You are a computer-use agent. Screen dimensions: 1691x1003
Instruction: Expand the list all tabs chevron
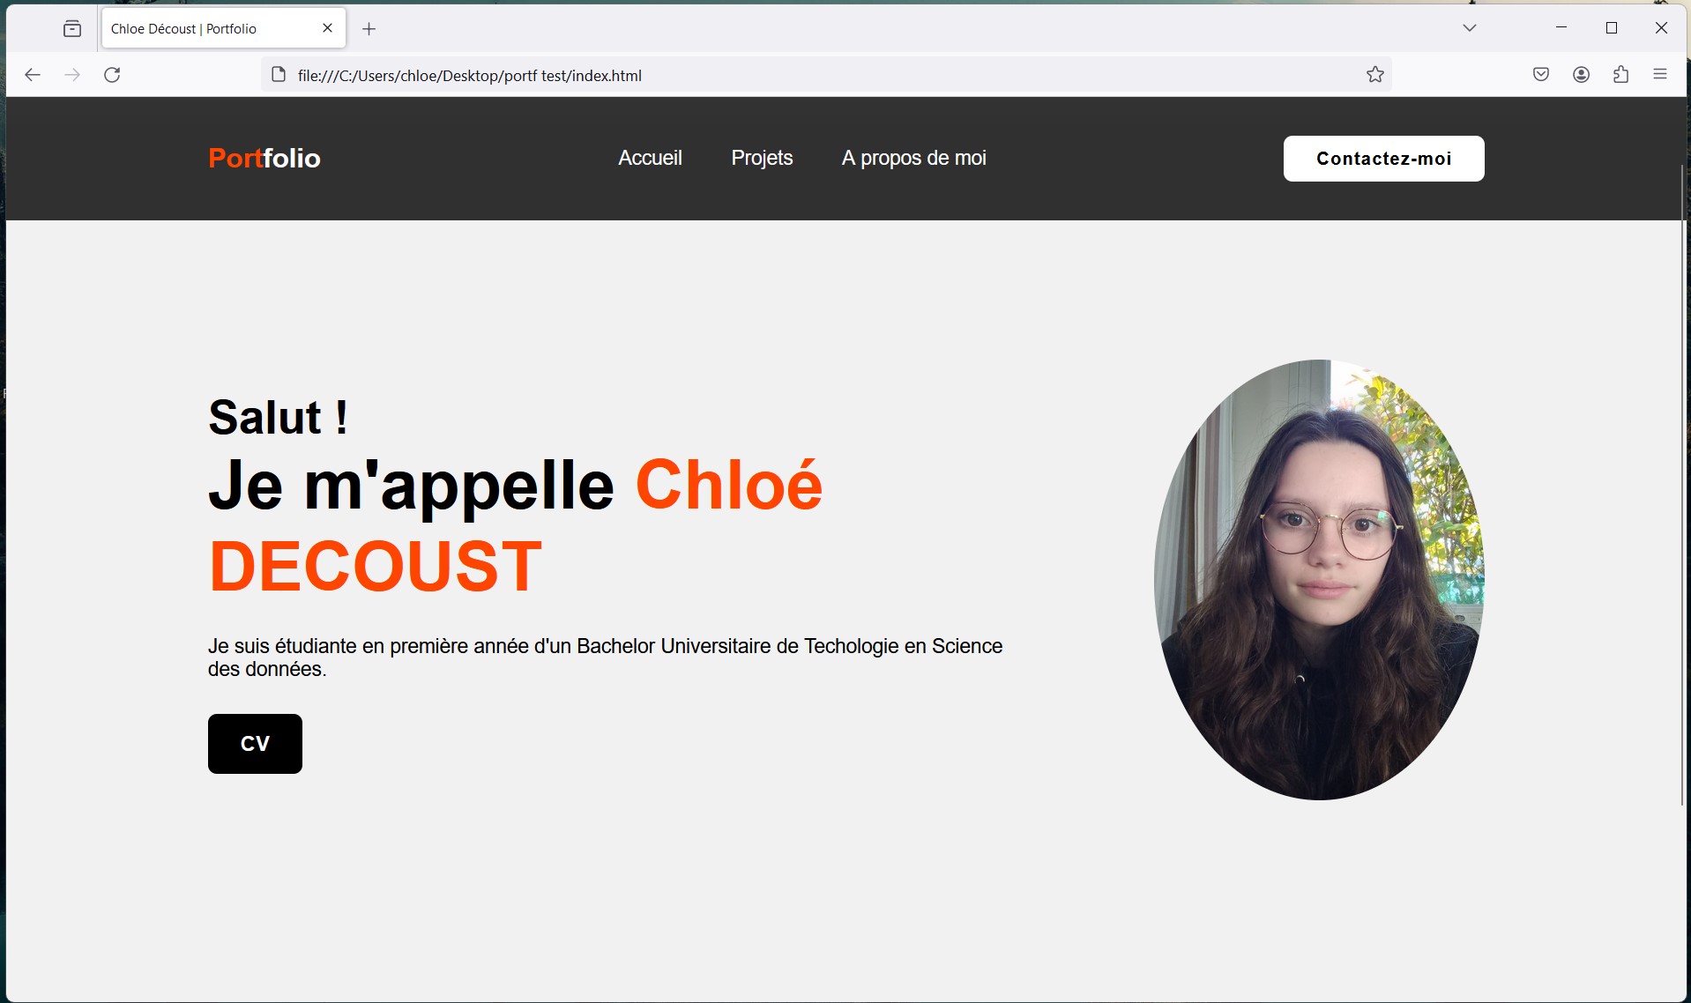(1469, 28)
